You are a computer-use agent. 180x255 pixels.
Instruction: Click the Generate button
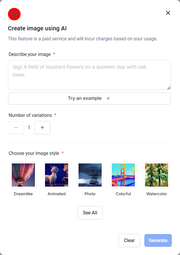pos(158,240)
